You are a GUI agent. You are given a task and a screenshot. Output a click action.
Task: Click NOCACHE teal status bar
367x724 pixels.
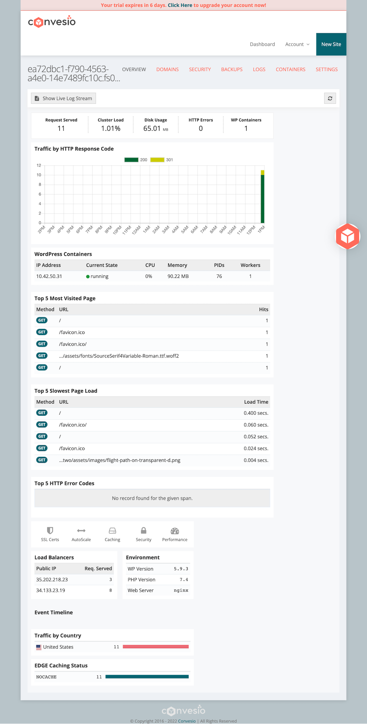(147, 677)
